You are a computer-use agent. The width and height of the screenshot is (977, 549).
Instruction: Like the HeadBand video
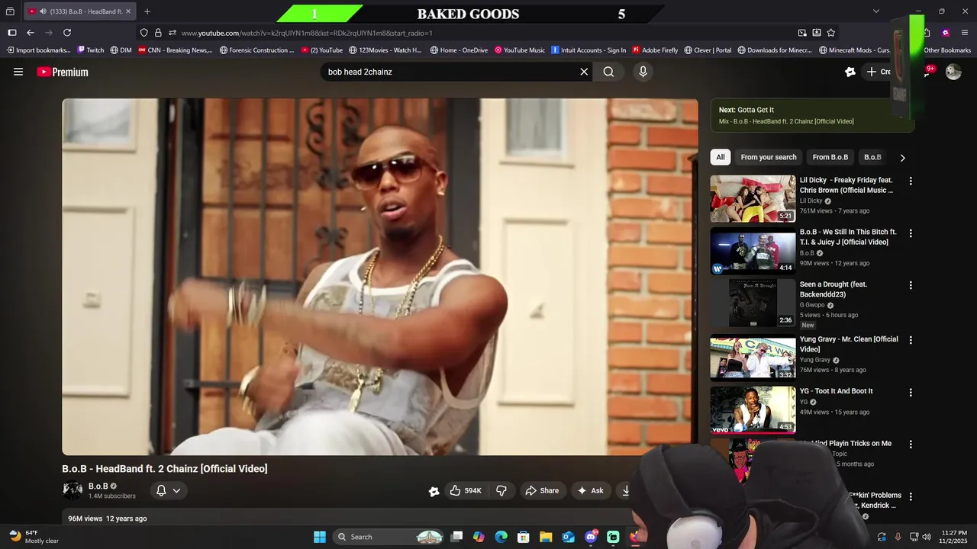click(466, 490)
